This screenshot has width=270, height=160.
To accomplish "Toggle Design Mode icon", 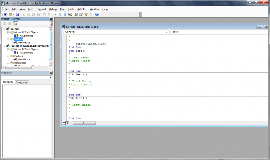I will click(70, 14).
